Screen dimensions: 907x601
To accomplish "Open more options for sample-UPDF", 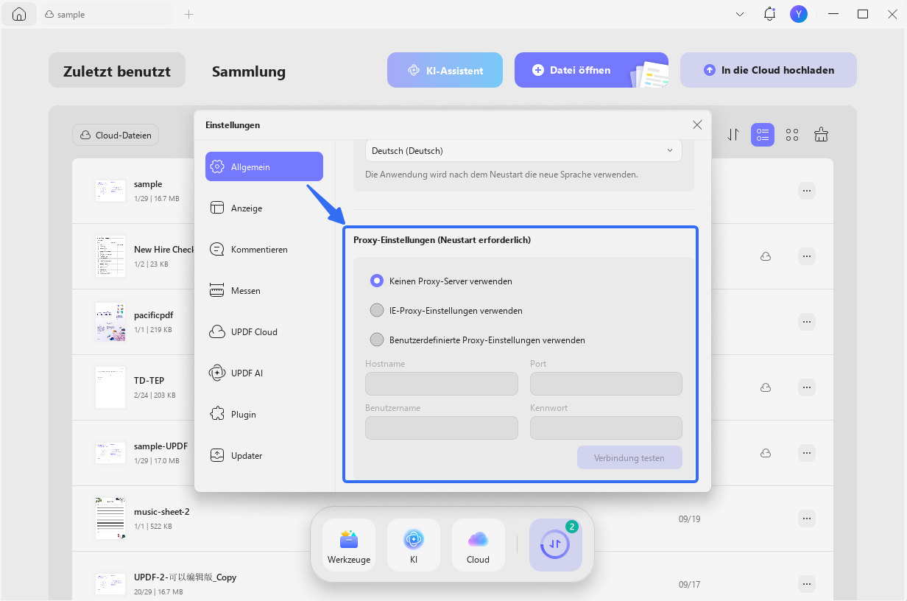I will click(807, 453).
